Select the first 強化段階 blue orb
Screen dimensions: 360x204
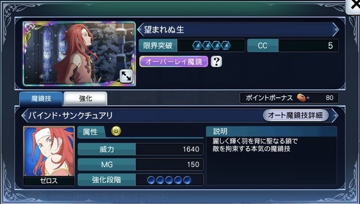(151, 180)
